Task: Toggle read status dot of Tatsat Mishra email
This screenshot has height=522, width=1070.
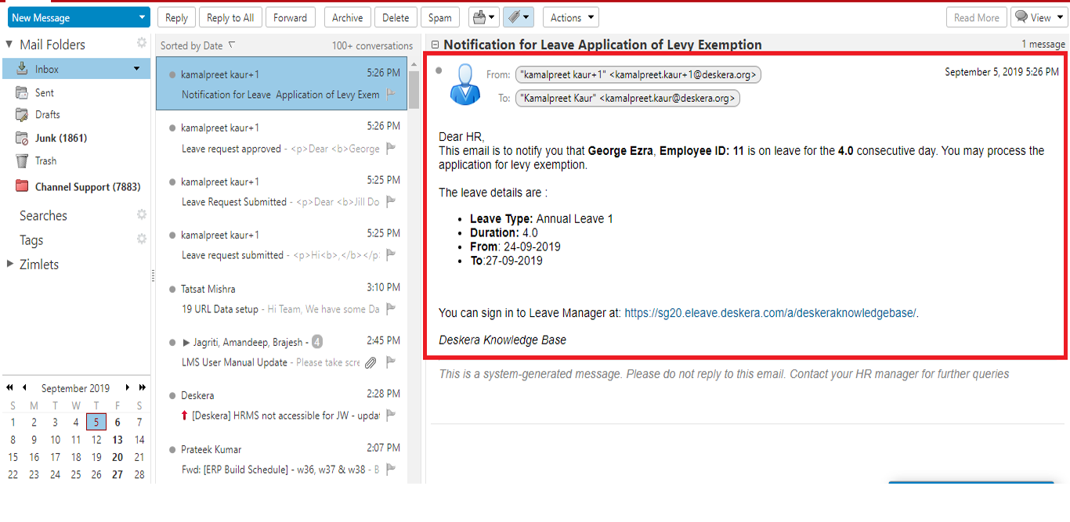Action: (172, 289)
